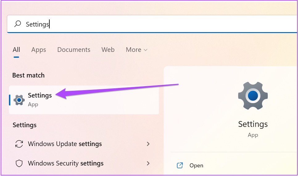
Task: Expand the Windows Update settings chevron
Action: click(x=148, y=144)
